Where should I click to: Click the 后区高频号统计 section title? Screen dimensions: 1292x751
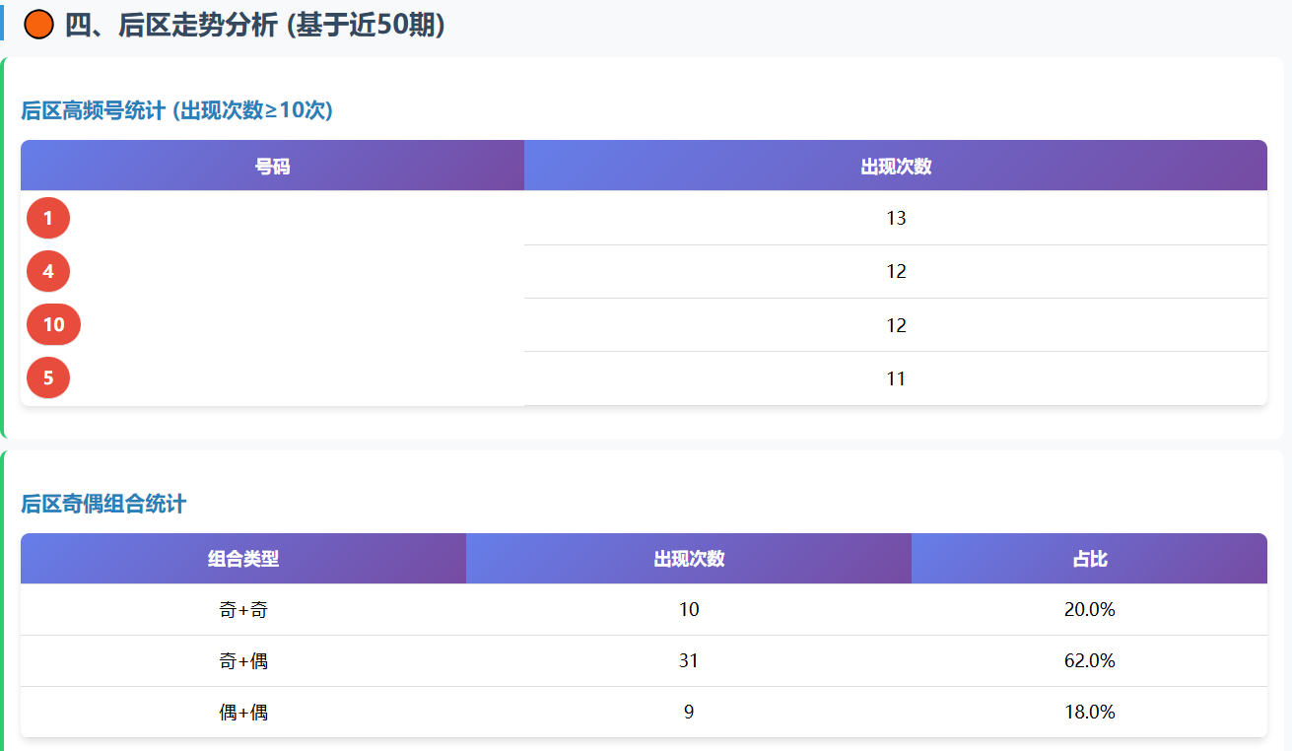click(177, 110)
